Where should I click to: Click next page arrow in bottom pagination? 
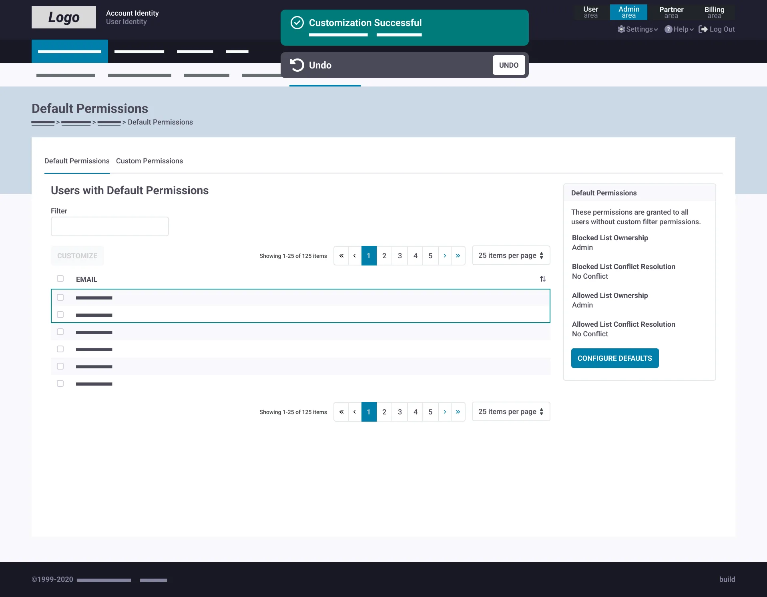point(445,412)
